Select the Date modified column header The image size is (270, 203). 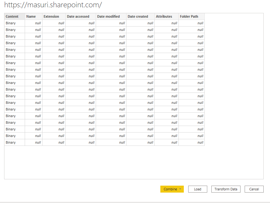pos(111,16)
